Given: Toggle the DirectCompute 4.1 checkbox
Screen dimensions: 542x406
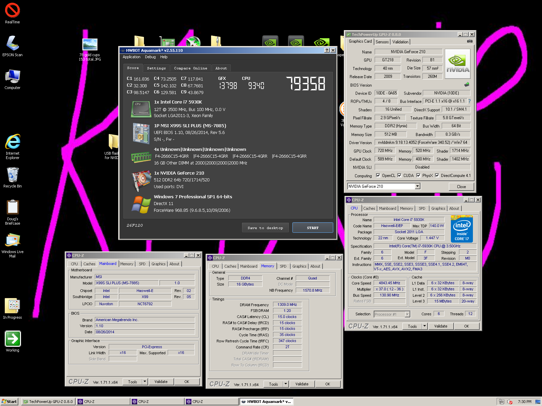Looking at the screenshot, I should coord(437,175).
